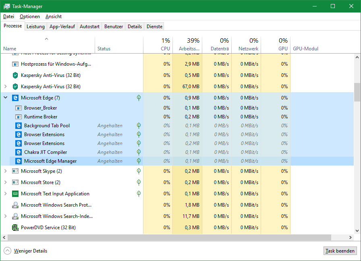Expand the Microsoft Store (2) group
This screenshot has width=361, height=261.
coord(6,182)
